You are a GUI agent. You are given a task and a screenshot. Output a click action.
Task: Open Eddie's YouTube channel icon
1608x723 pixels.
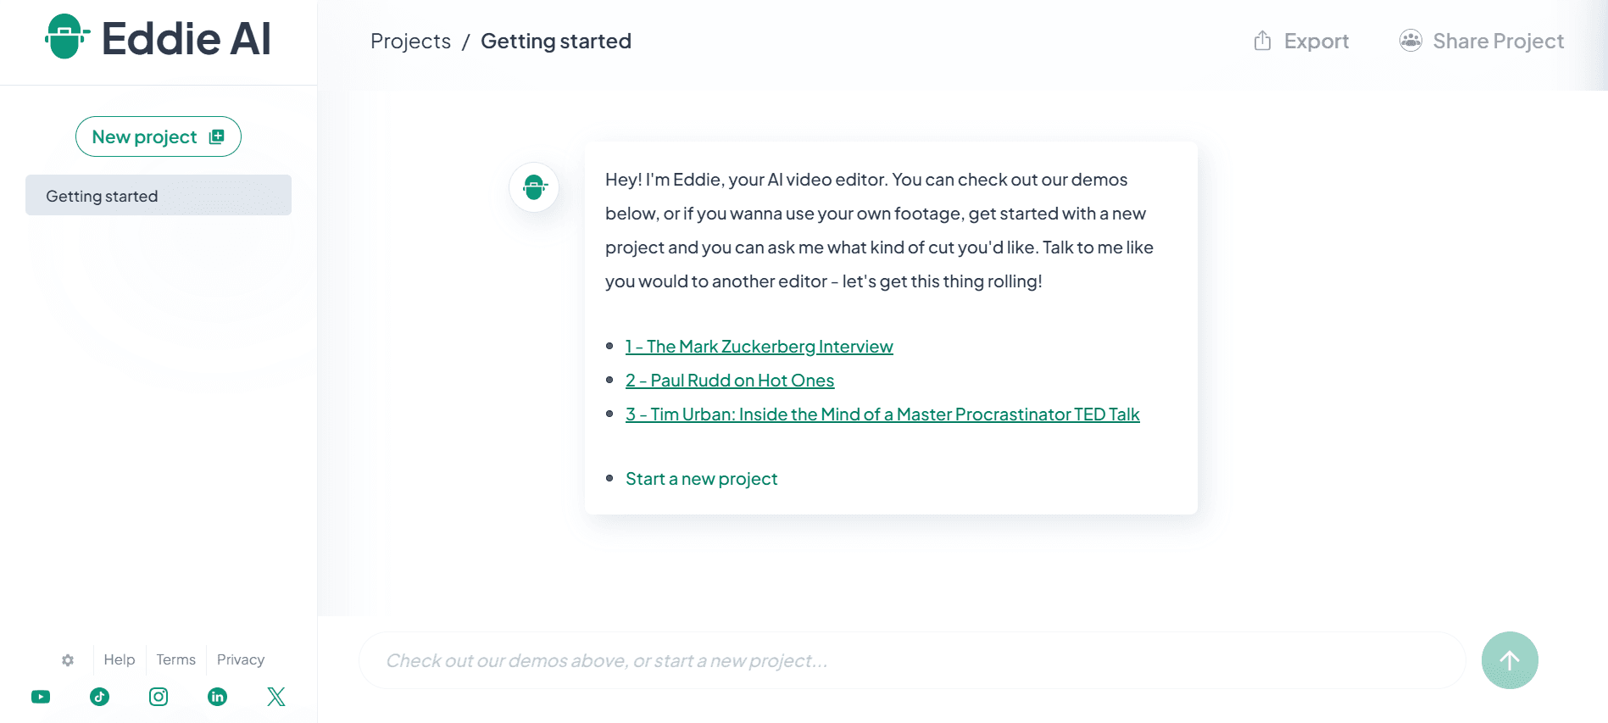tap(40, 696)
